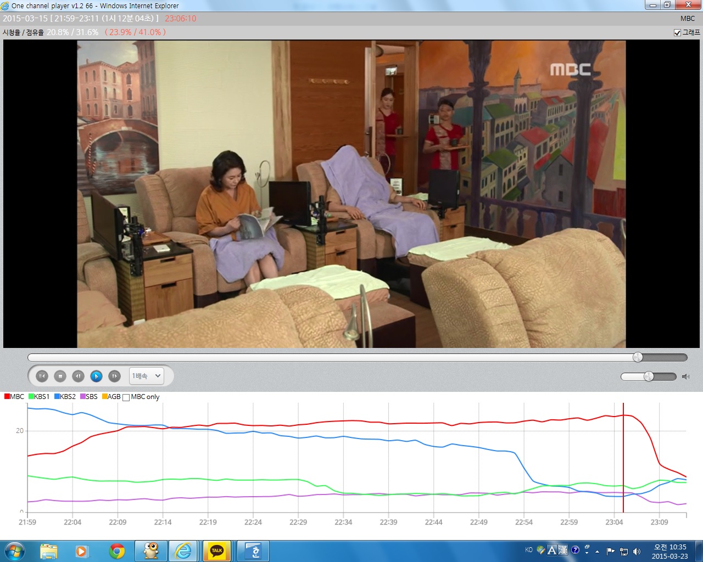The image size is (703, 562).
Task: Click the video seek bar handle
Action: (x=638, y=357)
